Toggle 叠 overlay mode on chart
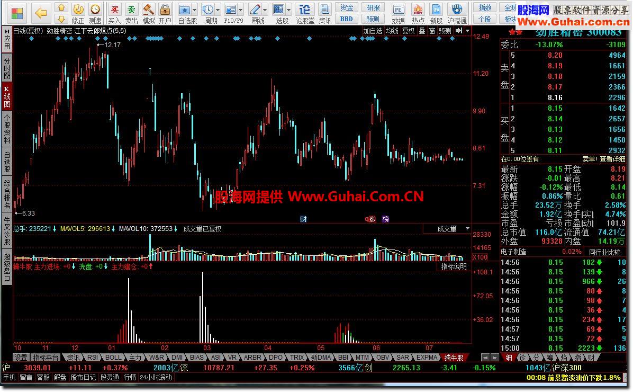This screenshot has height=392, width=633. [422, 31]
